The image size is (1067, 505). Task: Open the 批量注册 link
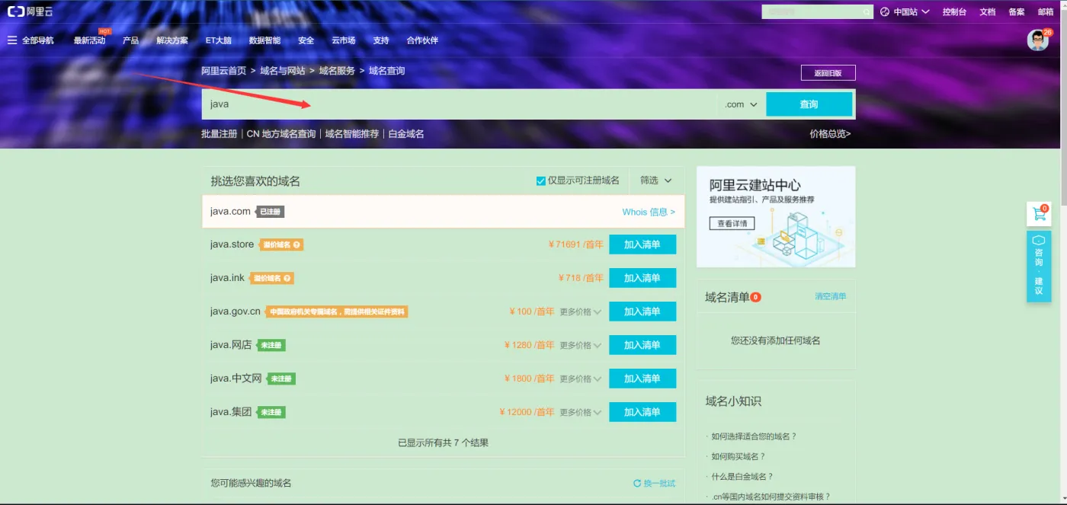click(219, 134)
